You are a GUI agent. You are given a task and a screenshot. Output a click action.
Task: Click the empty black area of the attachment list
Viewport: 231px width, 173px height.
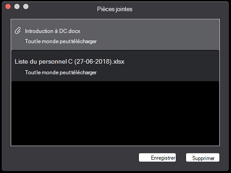coord(115,113)
